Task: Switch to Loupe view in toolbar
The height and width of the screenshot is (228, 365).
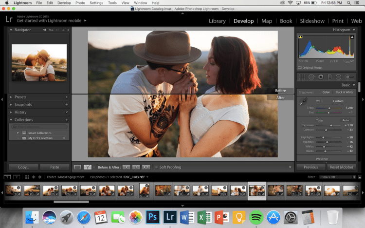Action: pyautogui.click(x=77, y=167)
